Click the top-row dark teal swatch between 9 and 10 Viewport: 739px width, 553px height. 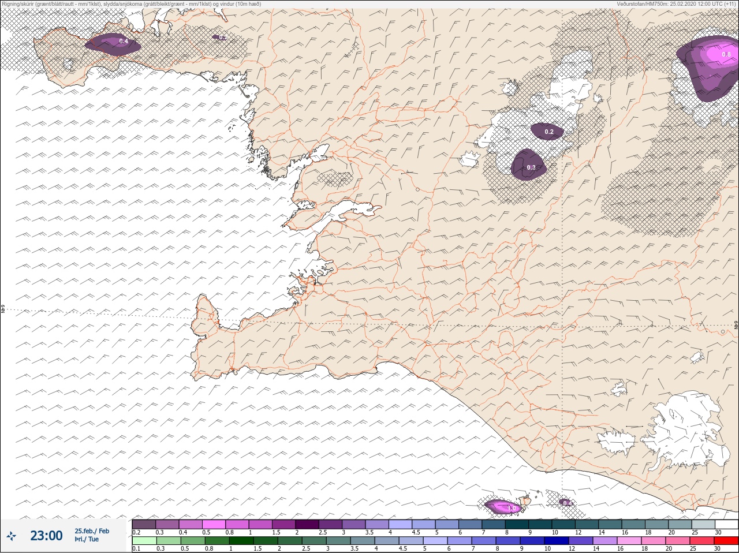tap(540, 524)
